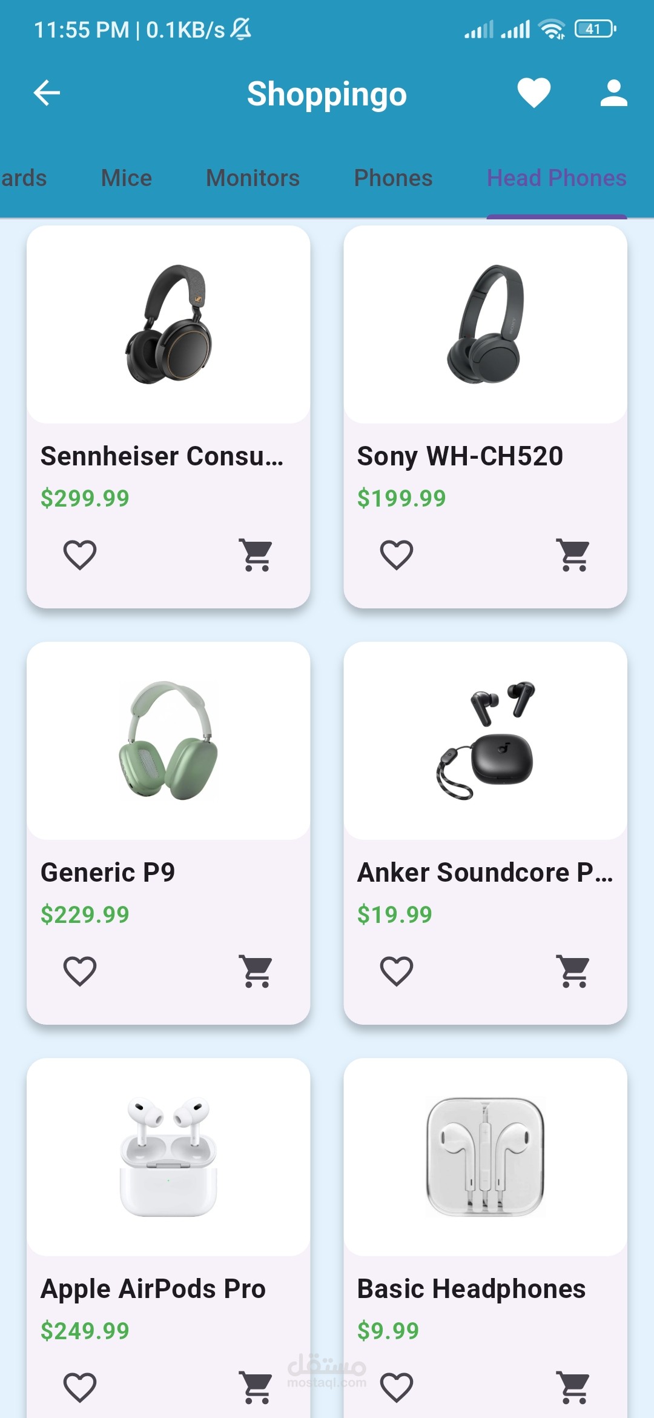
Task: Add Anker Soundcore earbuds to cart
Action: coord(573,971)
